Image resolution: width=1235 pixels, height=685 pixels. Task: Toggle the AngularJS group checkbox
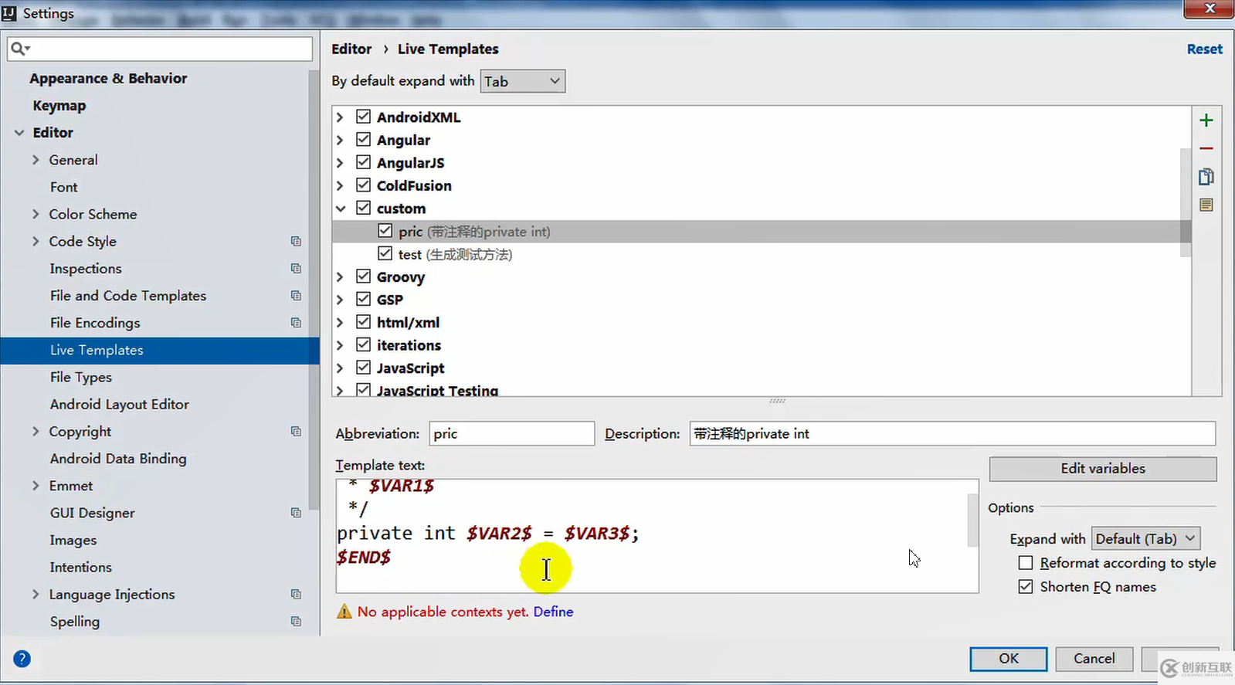(x=363, y=162)
